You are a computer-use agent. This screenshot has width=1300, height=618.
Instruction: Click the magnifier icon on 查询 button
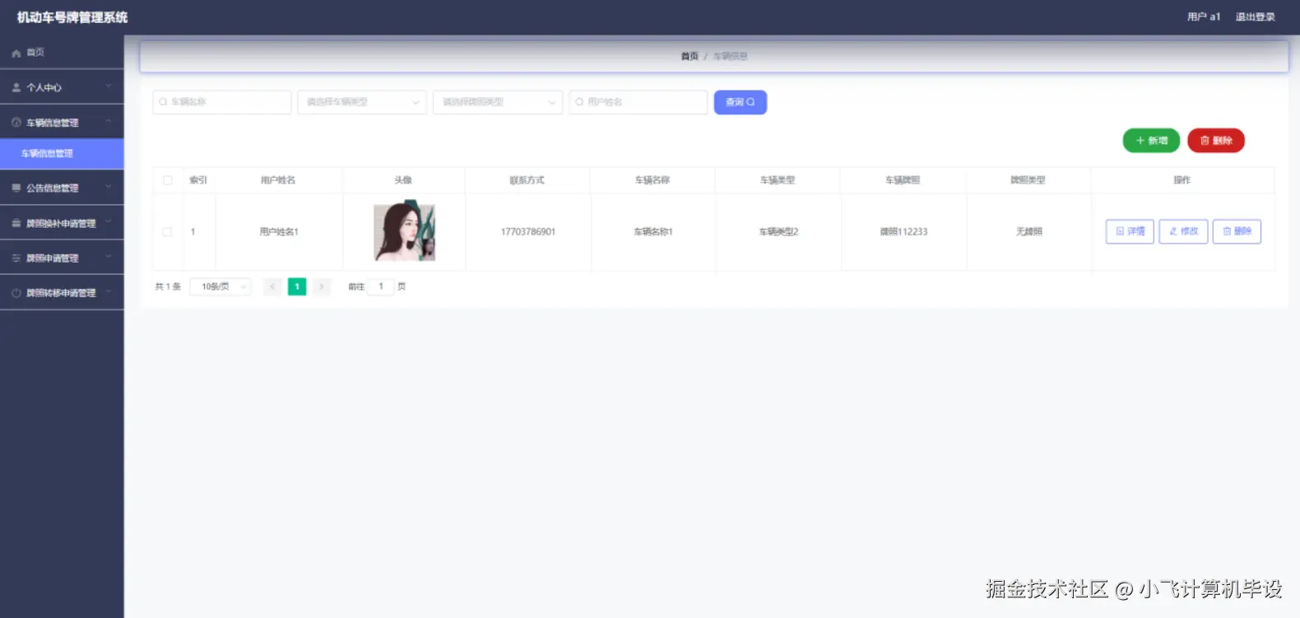pyautogui.click(x=750, y=102)
